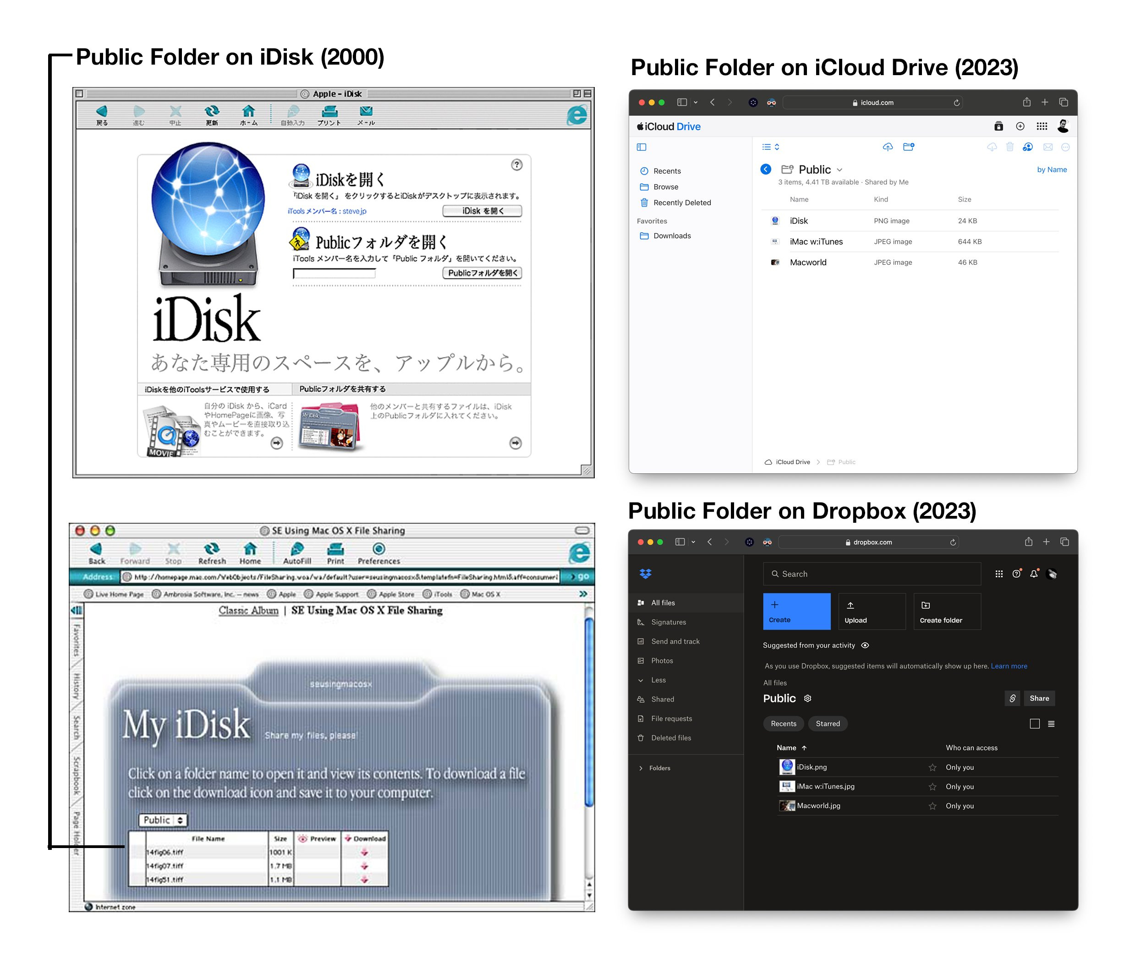
Task: Click Safari share icon in iCloud window
Action: point(1026,102)
